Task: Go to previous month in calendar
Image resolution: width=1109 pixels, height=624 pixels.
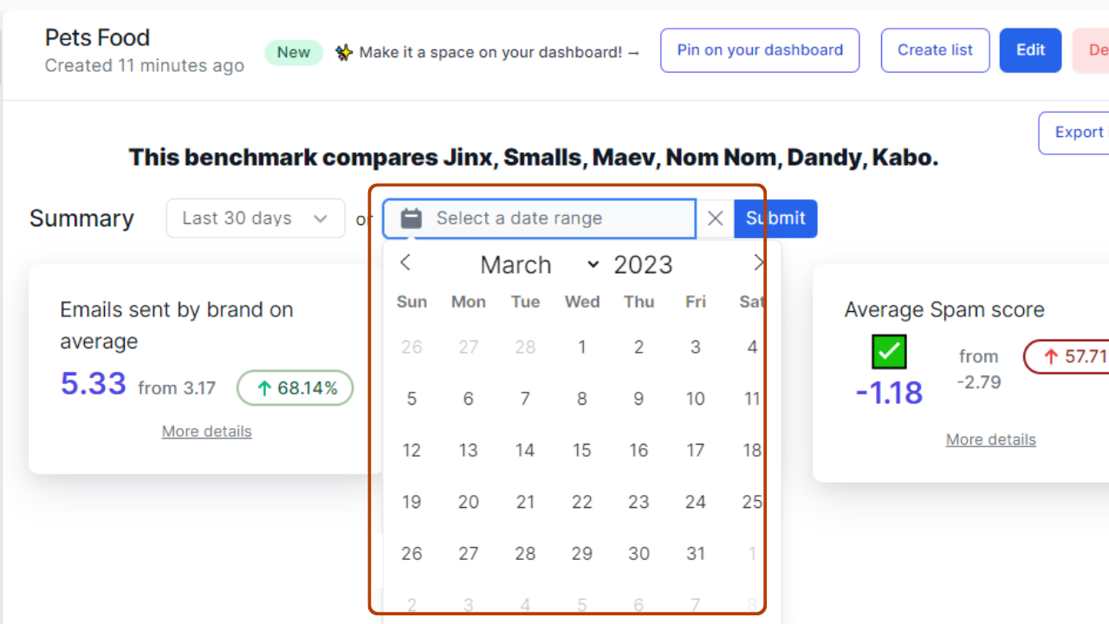Action: 405,263
